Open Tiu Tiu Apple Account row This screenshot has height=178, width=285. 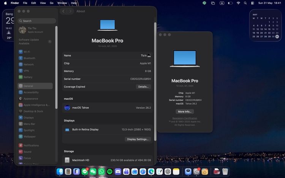coord(35,30)
